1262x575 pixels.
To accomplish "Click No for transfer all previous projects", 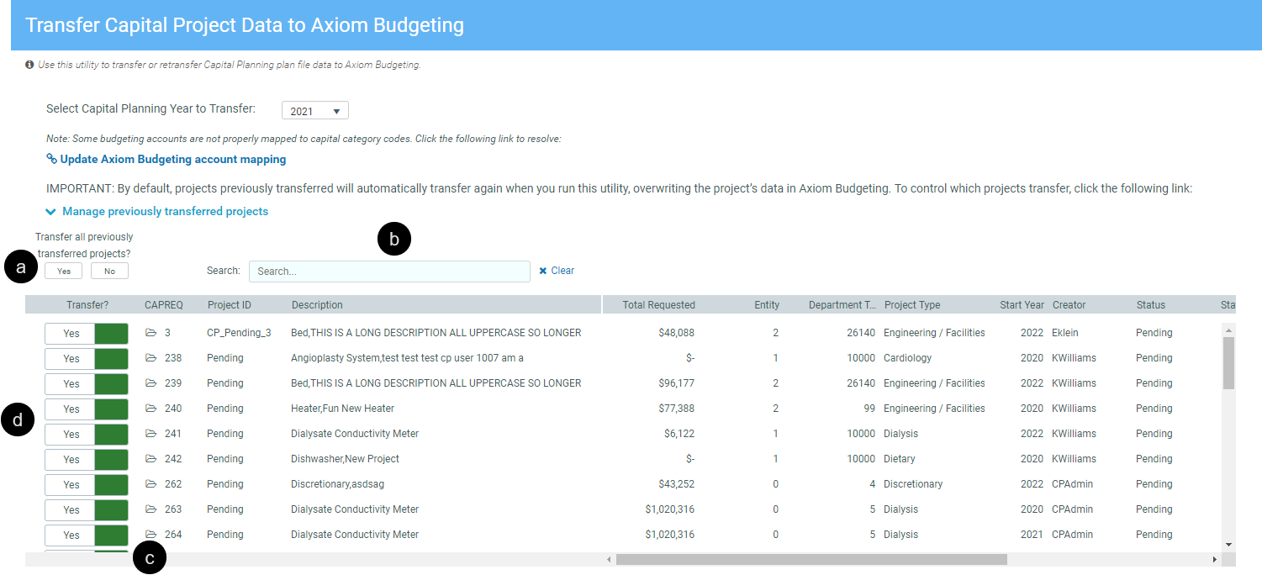I will 109,271.
